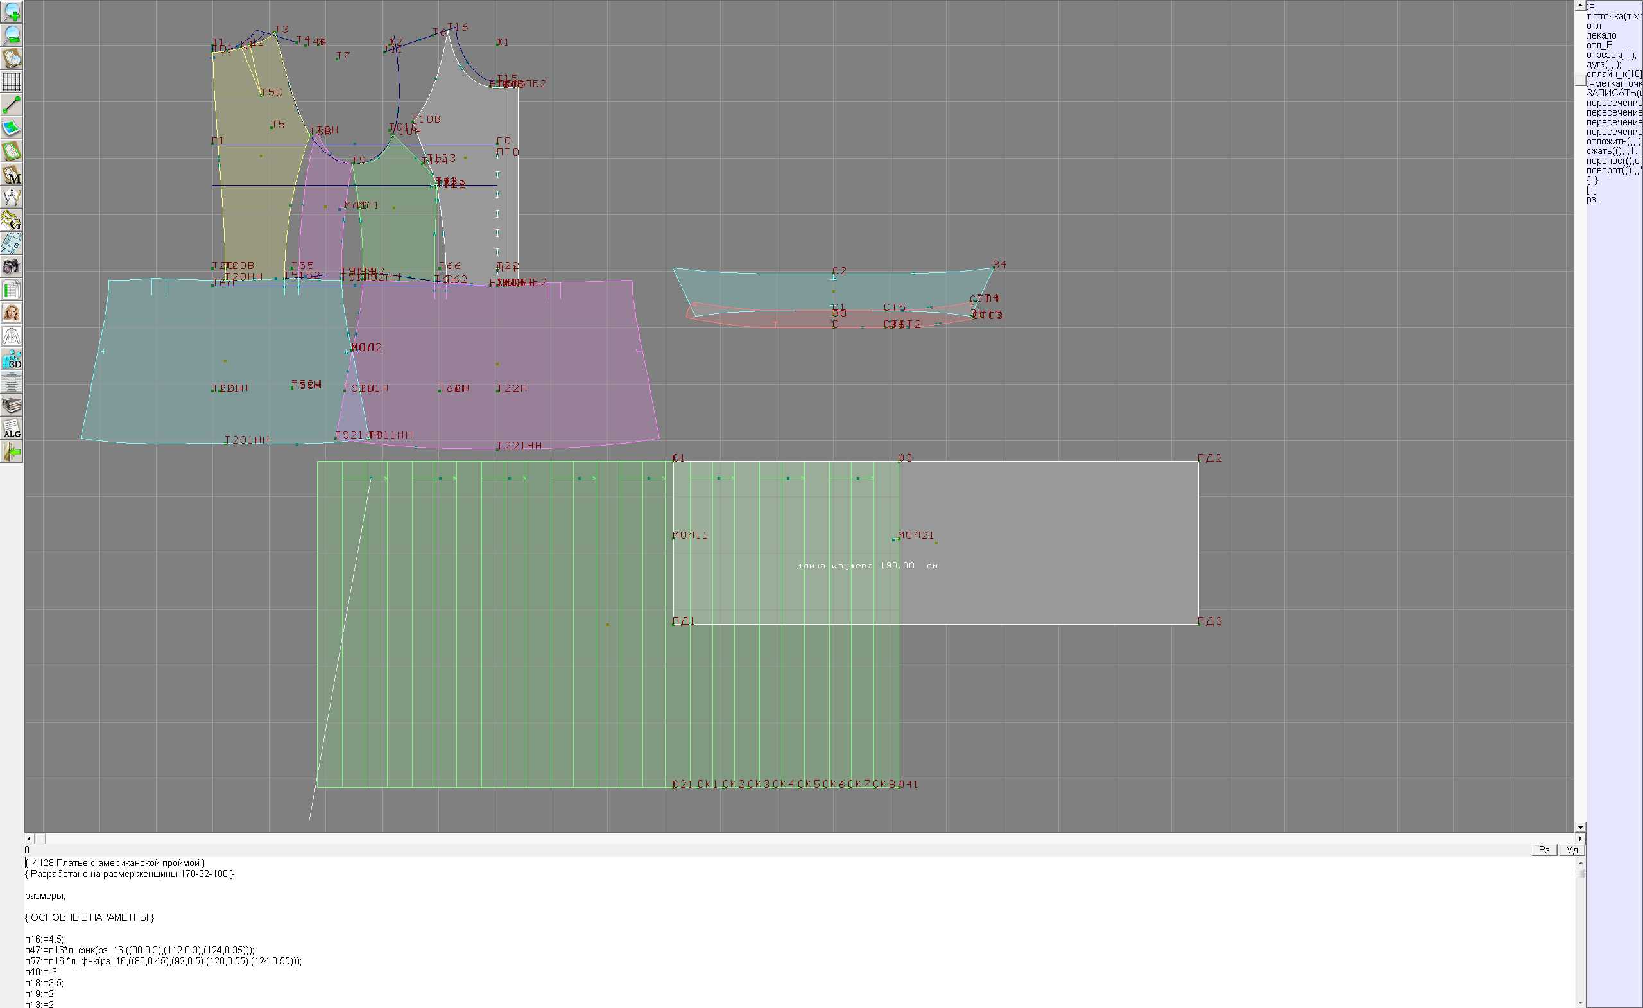Click the green exit arrow icon

tap(12, 451)
